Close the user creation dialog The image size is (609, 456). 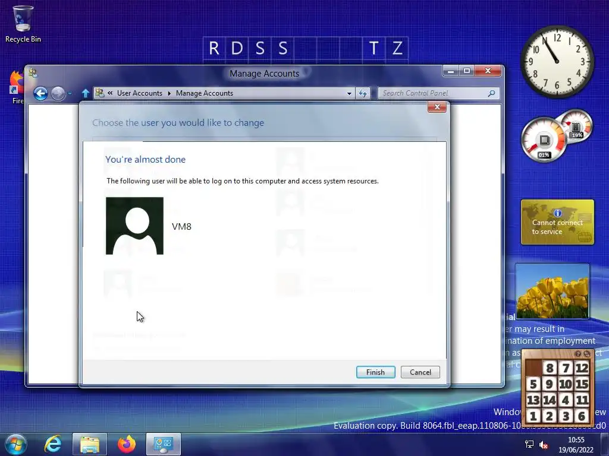437,107
